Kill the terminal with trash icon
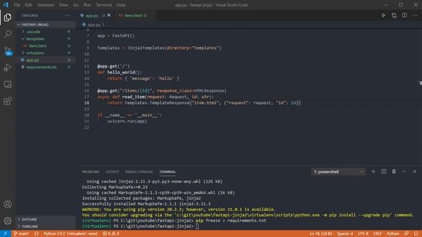This screenshot has width=422, height=237. tap(394, 171)
